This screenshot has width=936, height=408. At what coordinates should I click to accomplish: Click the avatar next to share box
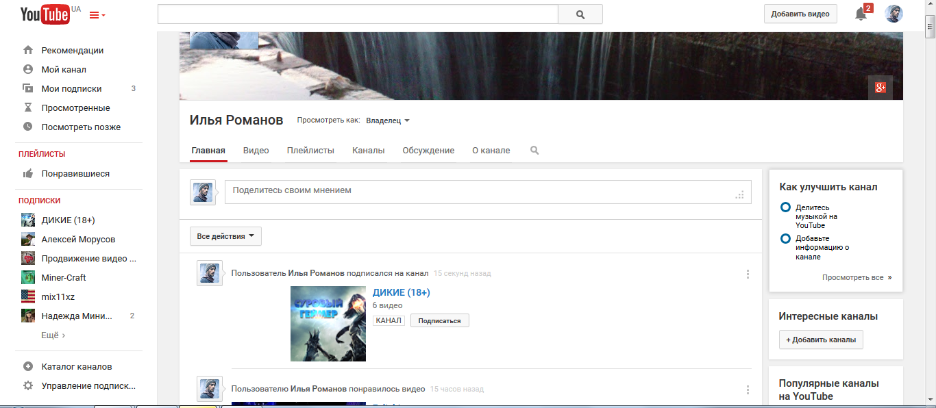pos(203,192)
